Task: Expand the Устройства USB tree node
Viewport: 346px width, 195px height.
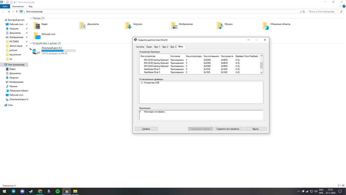Action: coord(142,83)
